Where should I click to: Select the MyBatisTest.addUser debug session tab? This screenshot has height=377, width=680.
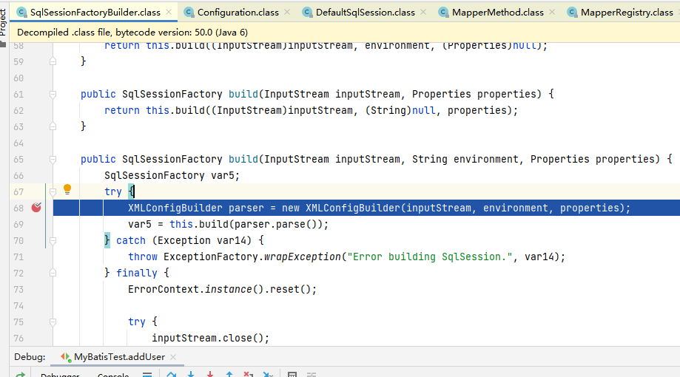[x=119, y=357]
